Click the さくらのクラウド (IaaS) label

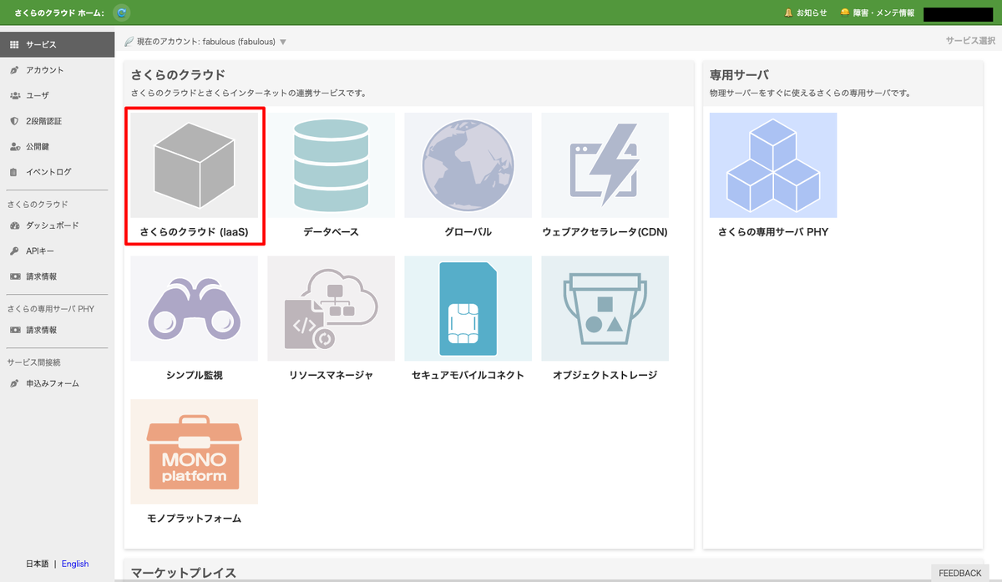click(x=195, y=232)
